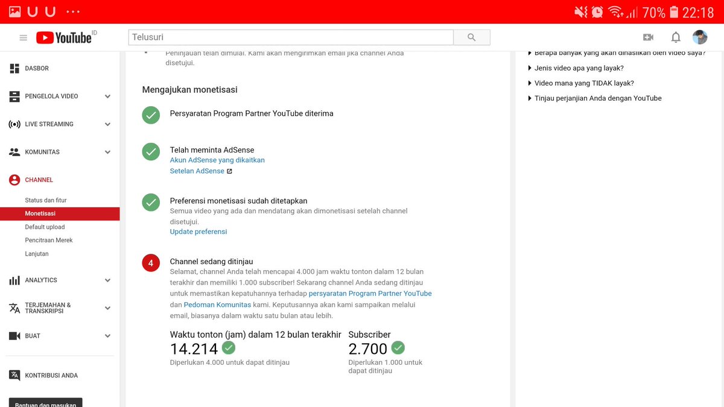724x407 pixels.
Task: Click the Update preferensi link
Action: coord(198,232)
